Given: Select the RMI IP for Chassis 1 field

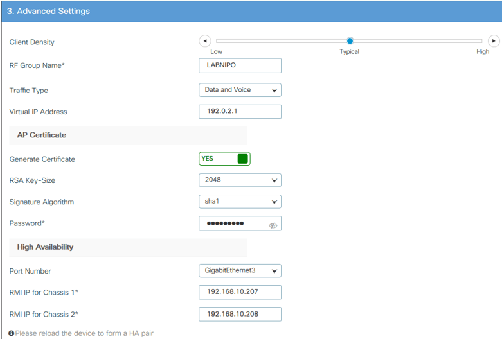Looking at the screenshot, I should (240, 293).
